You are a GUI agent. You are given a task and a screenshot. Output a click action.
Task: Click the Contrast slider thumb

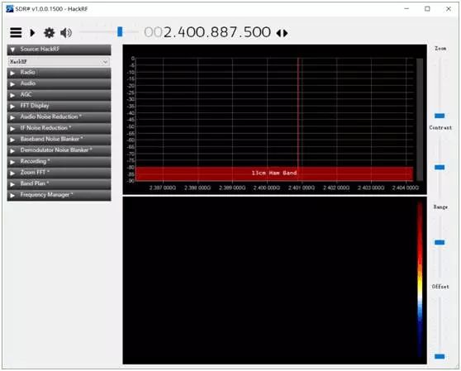440,167
